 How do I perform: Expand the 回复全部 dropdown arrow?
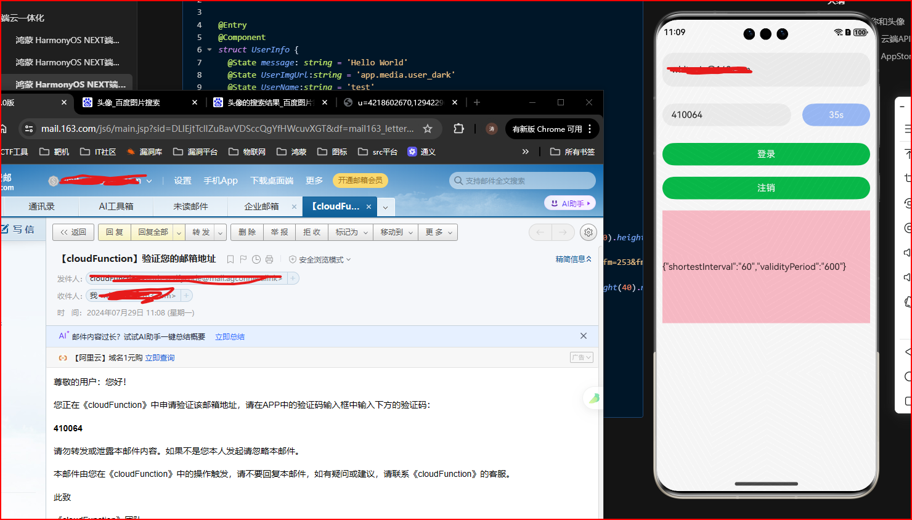[179, 232]
